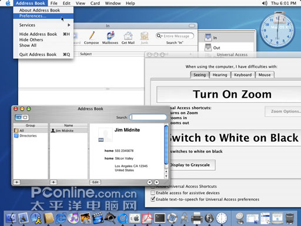The image size is (301, 226).
Task: Launch iTunes from the dock
Action: (73, 218)
